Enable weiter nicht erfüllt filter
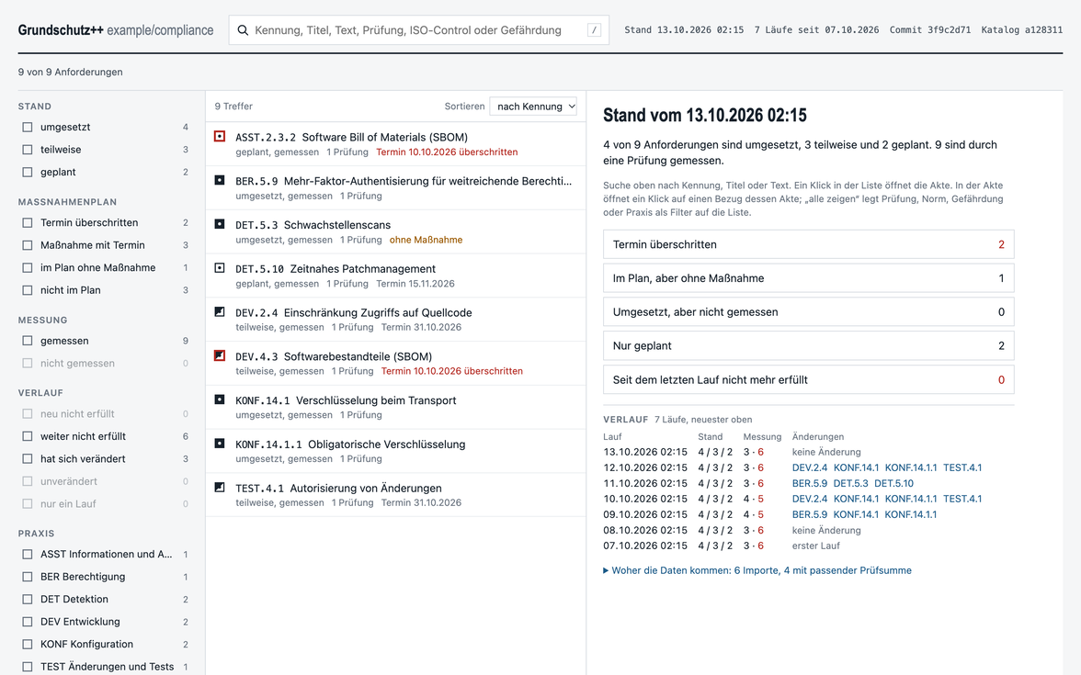This screenshot has width=1081, height=675. pyautogui.click(x=28, y=436)
